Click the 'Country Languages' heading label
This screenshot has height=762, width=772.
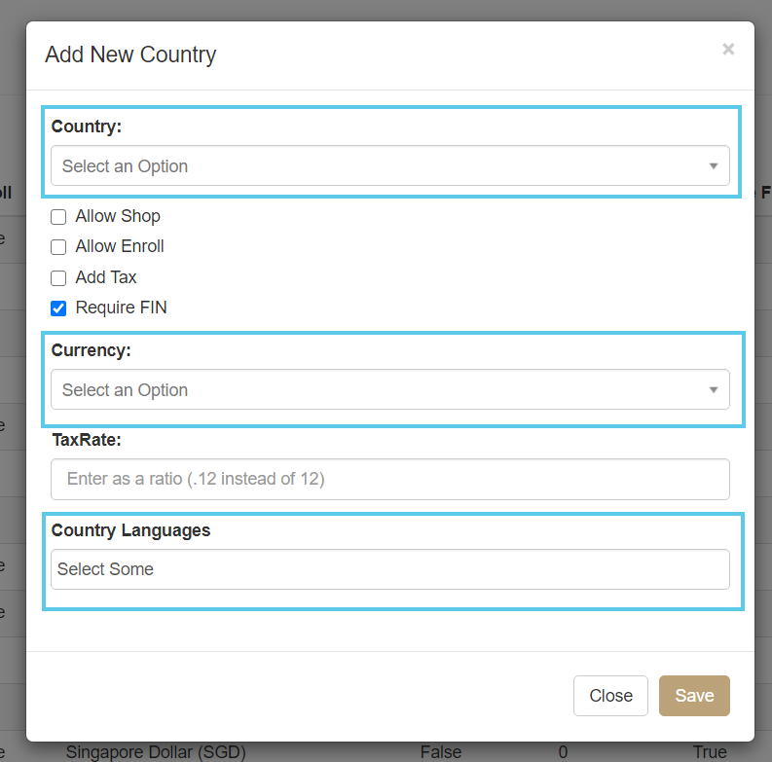130,530
